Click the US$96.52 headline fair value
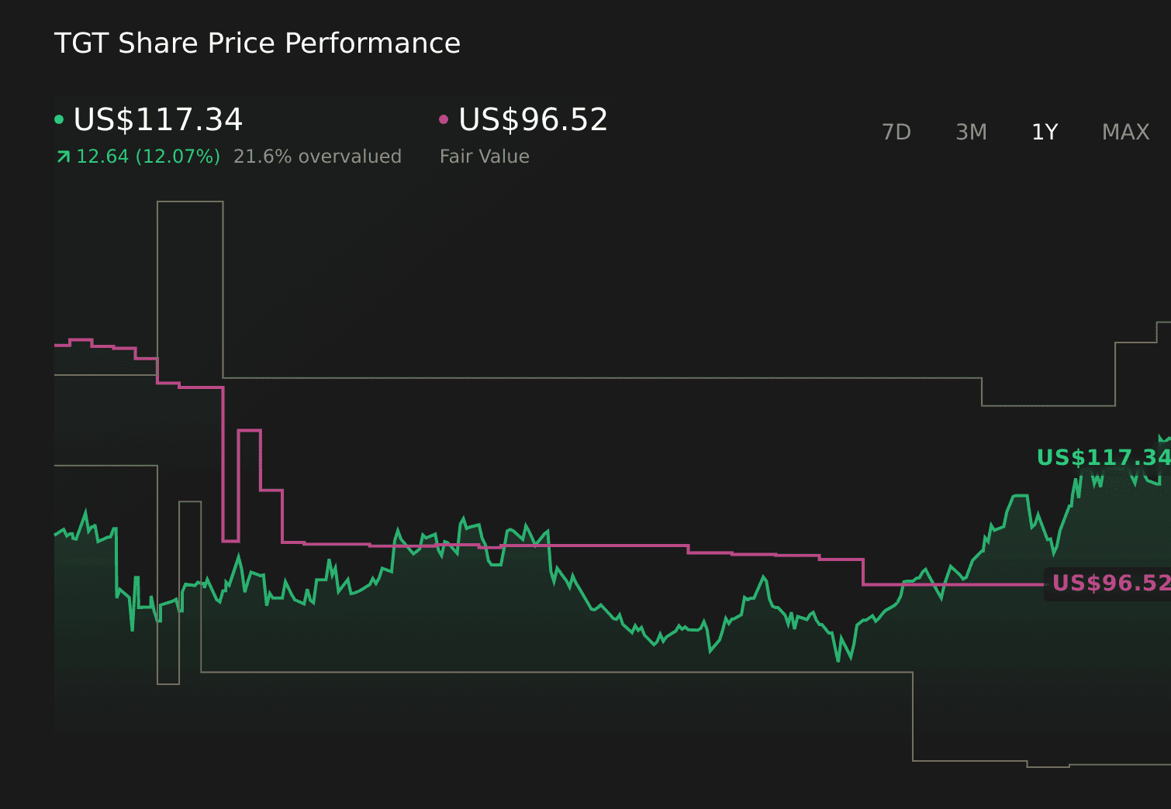 tap(533, 120)
